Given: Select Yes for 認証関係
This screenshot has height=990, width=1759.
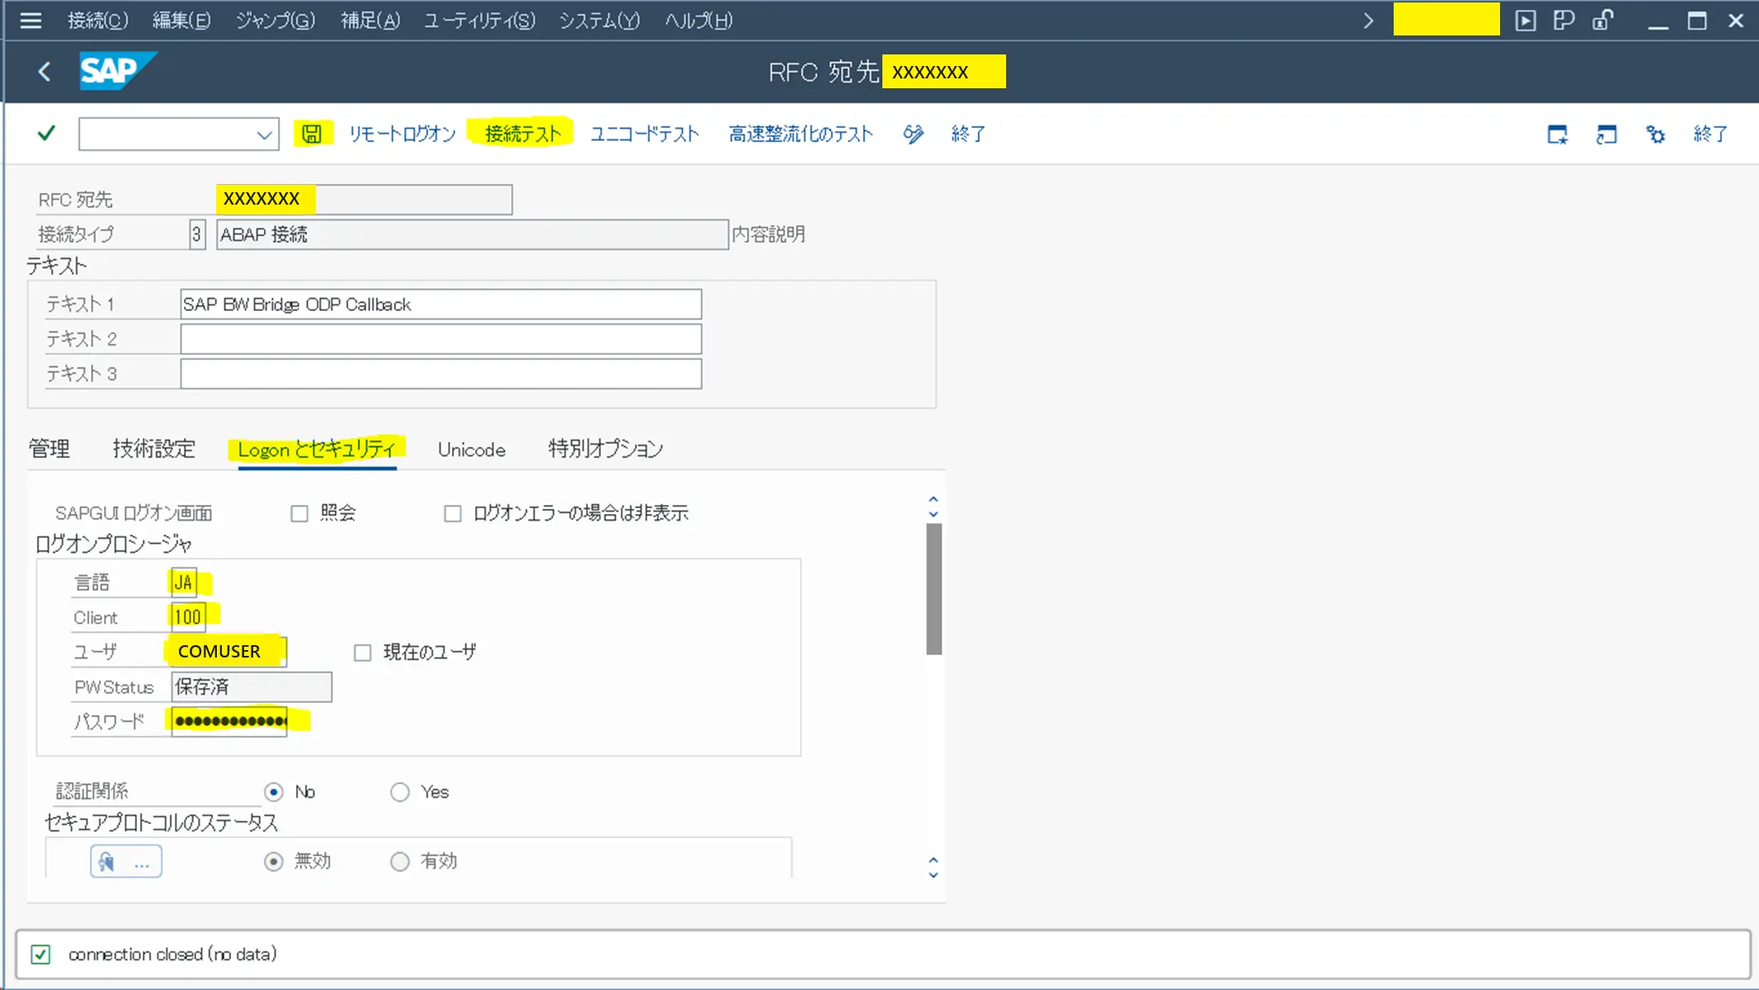Looking at the screenshot, I should tap(400, 793).
